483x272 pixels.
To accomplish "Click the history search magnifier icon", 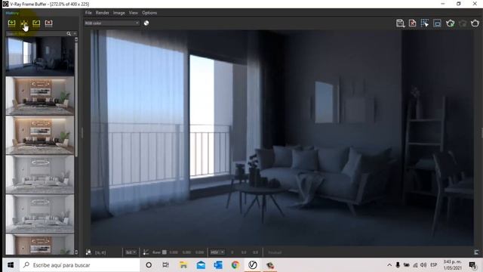I will (x=69, y=33).
